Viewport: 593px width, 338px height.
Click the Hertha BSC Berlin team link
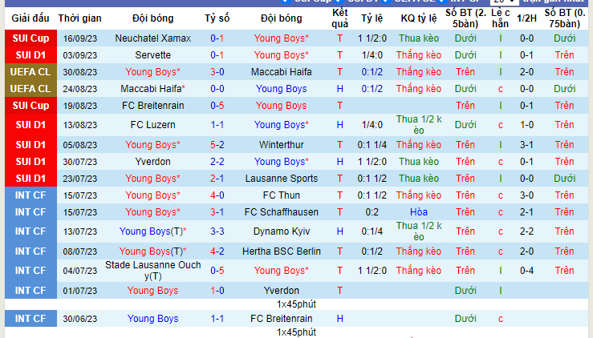(x=282, y=251)
